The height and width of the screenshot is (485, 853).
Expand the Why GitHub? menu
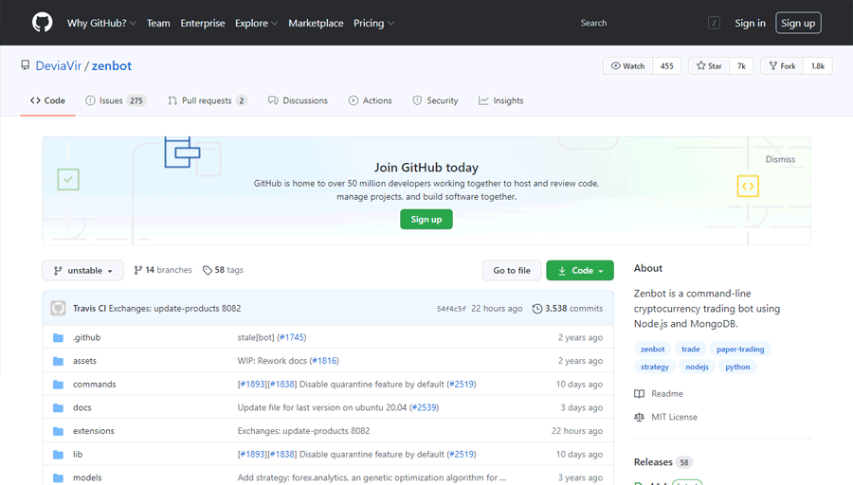tap(101, 23)
